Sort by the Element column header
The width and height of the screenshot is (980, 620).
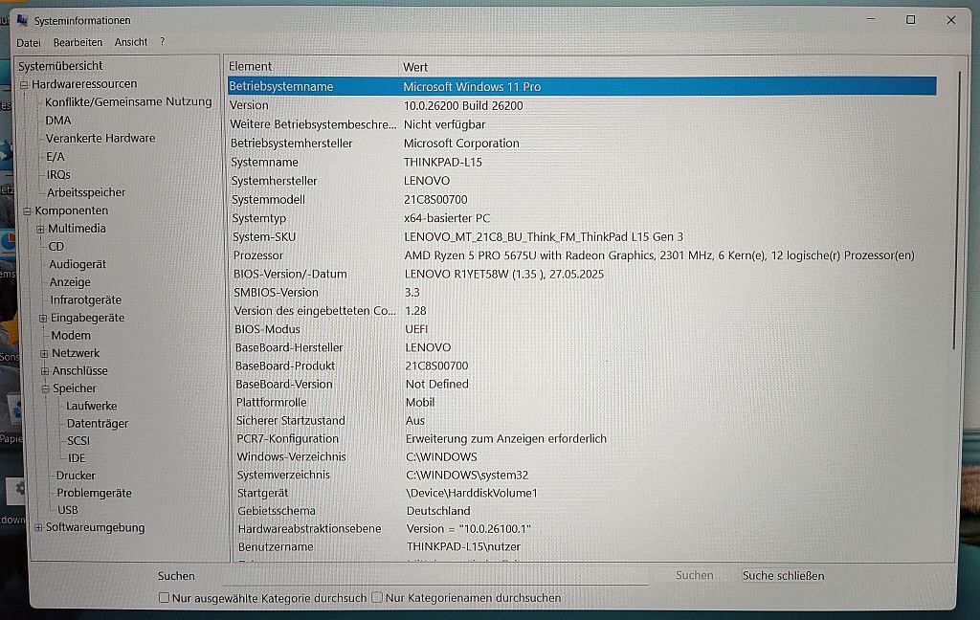click(x=251, y=66)
